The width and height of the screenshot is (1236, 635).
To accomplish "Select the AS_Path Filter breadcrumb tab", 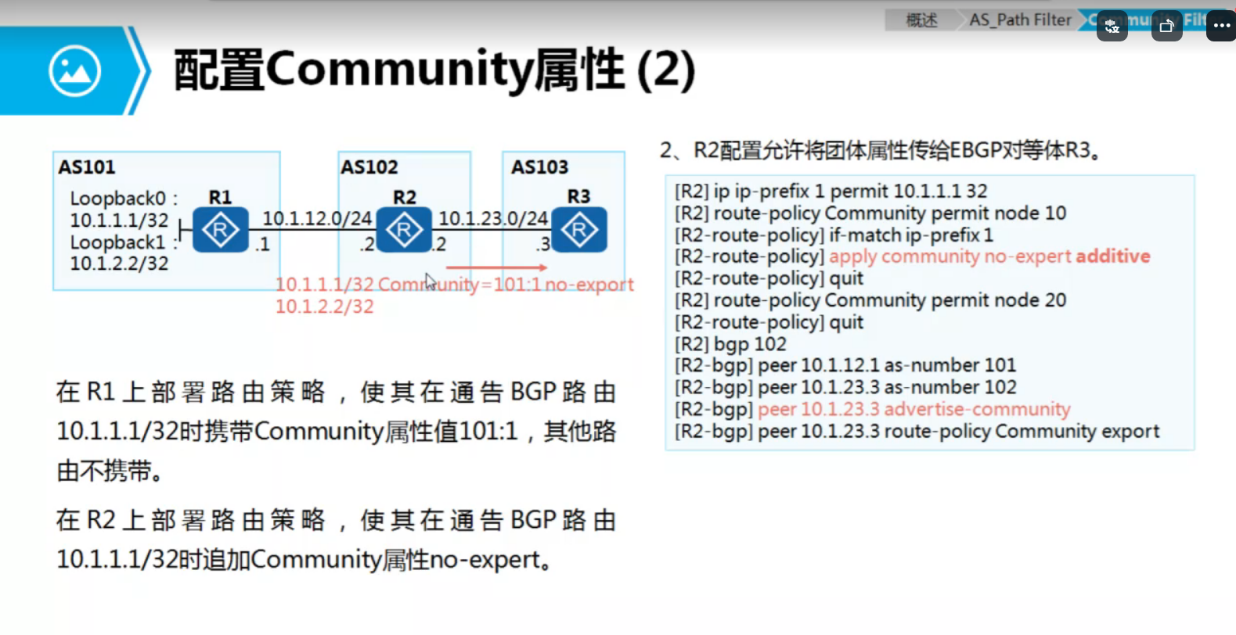I will coord(1020,20).
